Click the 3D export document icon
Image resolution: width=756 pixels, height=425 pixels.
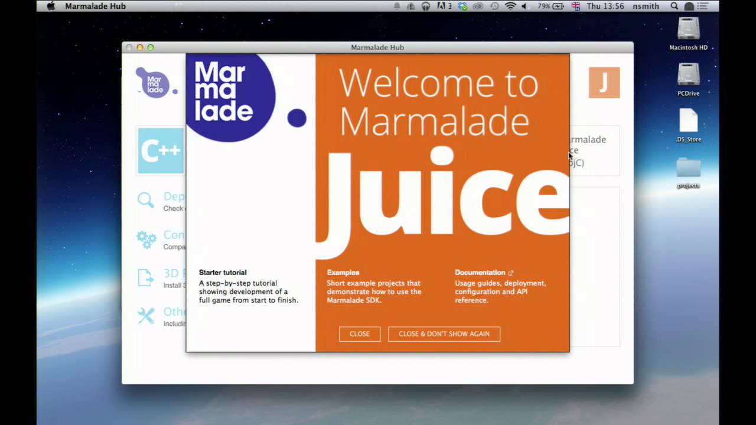click(x=145, y=277)
